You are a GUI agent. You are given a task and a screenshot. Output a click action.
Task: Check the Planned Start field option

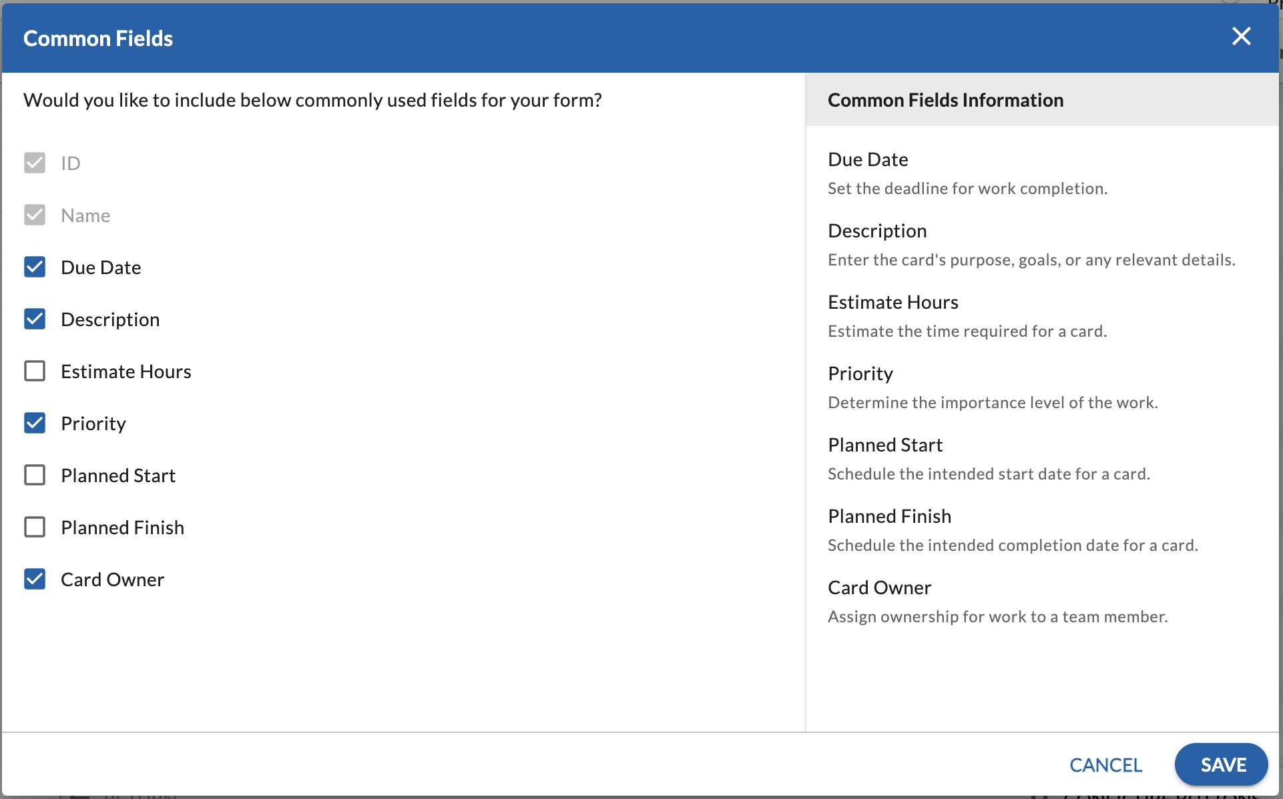(x=35, y=475)
